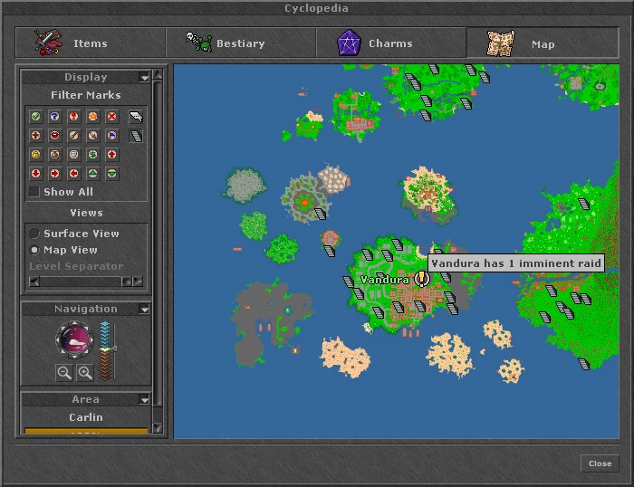
Task: Toggle the stairs marker filter
Action: [x=136, y=136]
